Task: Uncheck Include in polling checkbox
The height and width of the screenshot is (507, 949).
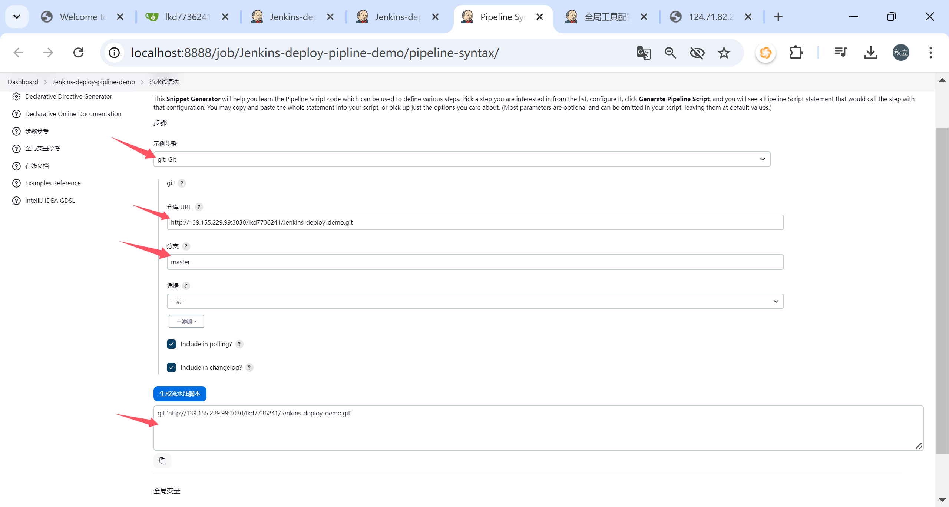Action: (171, 344)
